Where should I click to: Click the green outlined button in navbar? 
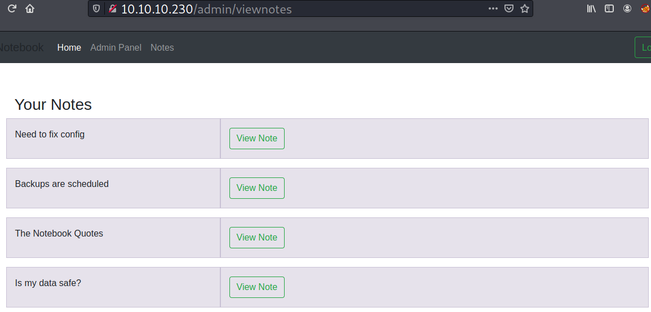click(x=643, y=47)
